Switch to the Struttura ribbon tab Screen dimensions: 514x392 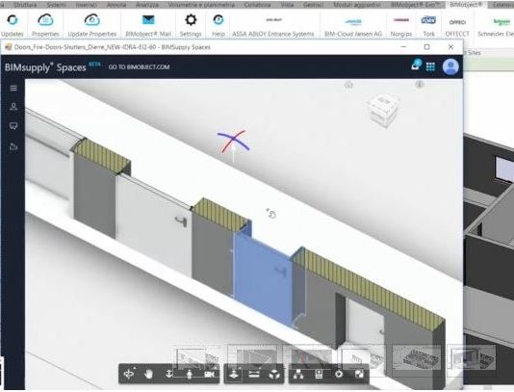tap(25, 5)
